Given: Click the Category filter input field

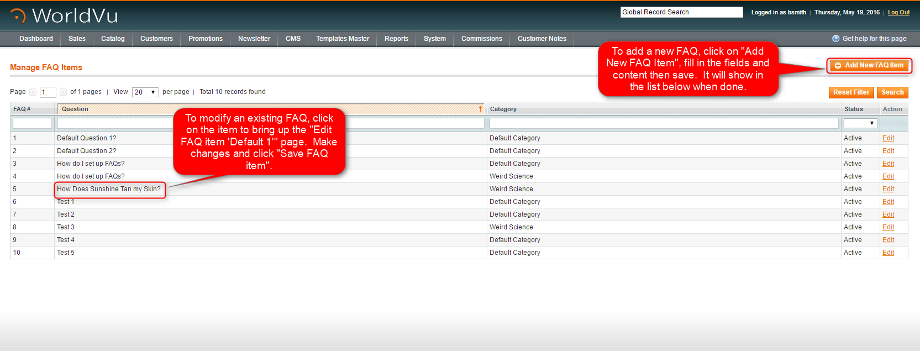Looking at the screenshot, I should click(x=663, y=123).
